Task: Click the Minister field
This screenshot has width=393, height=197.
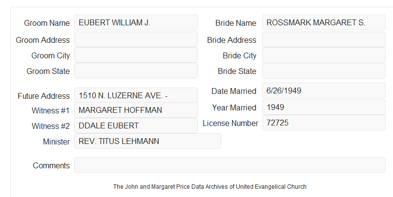Action: [147, 141]
